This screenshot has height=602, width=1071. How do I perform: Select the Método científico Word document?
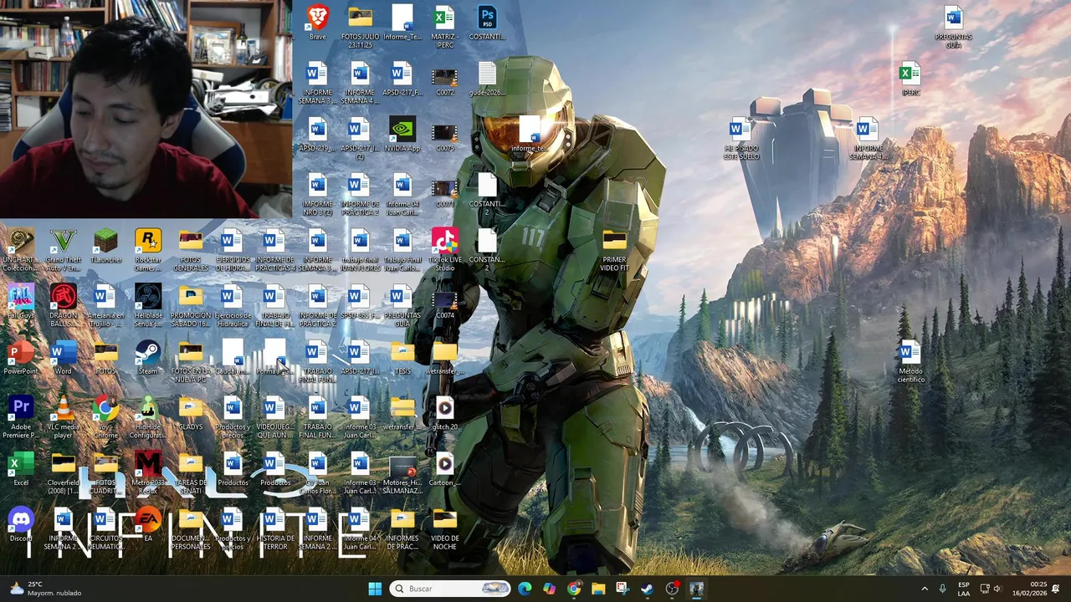coord(910,361)
